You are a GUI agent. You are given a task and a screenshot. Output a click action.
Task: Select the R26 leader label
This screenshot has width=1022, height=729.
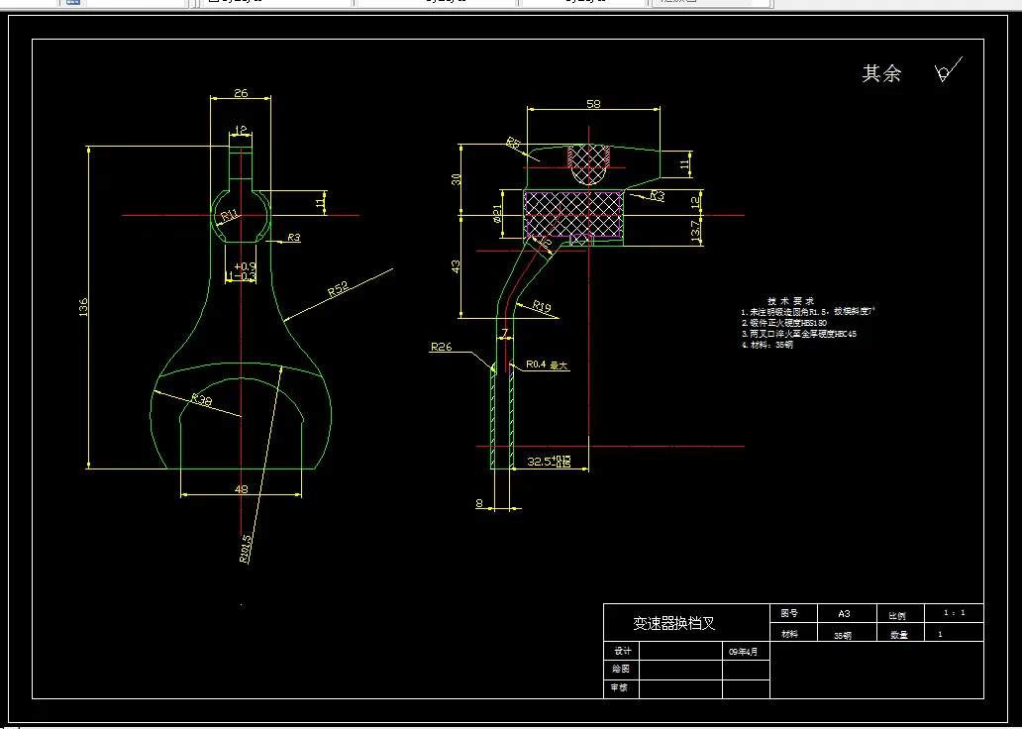[x=442, y=347]
